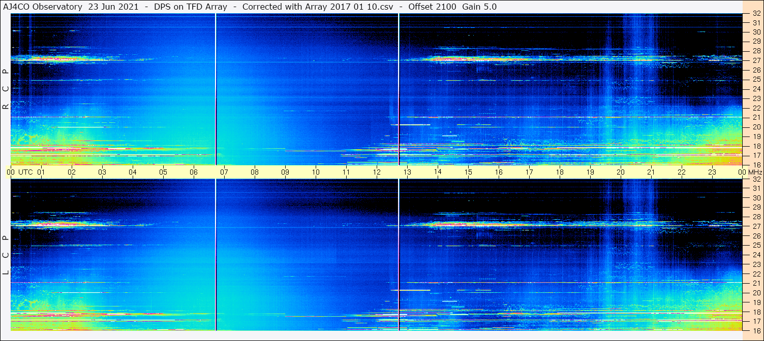
Task: Click the "15" hour tick label
Action: [468, 172]
